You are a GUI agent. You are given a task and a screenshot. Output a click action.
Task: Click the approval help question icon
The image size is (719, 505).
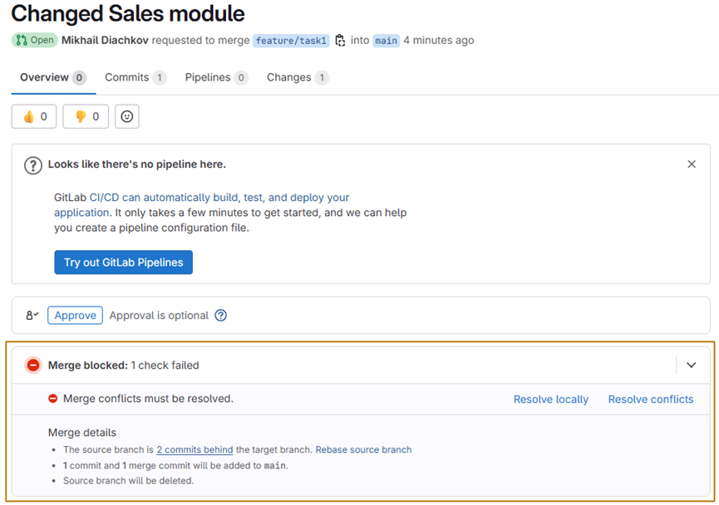[221, 316]
